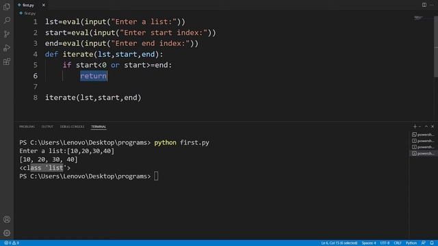Open the launch profile dropdown beside plus
This screenshot has height=246, width=438.
tap(420, 126)
